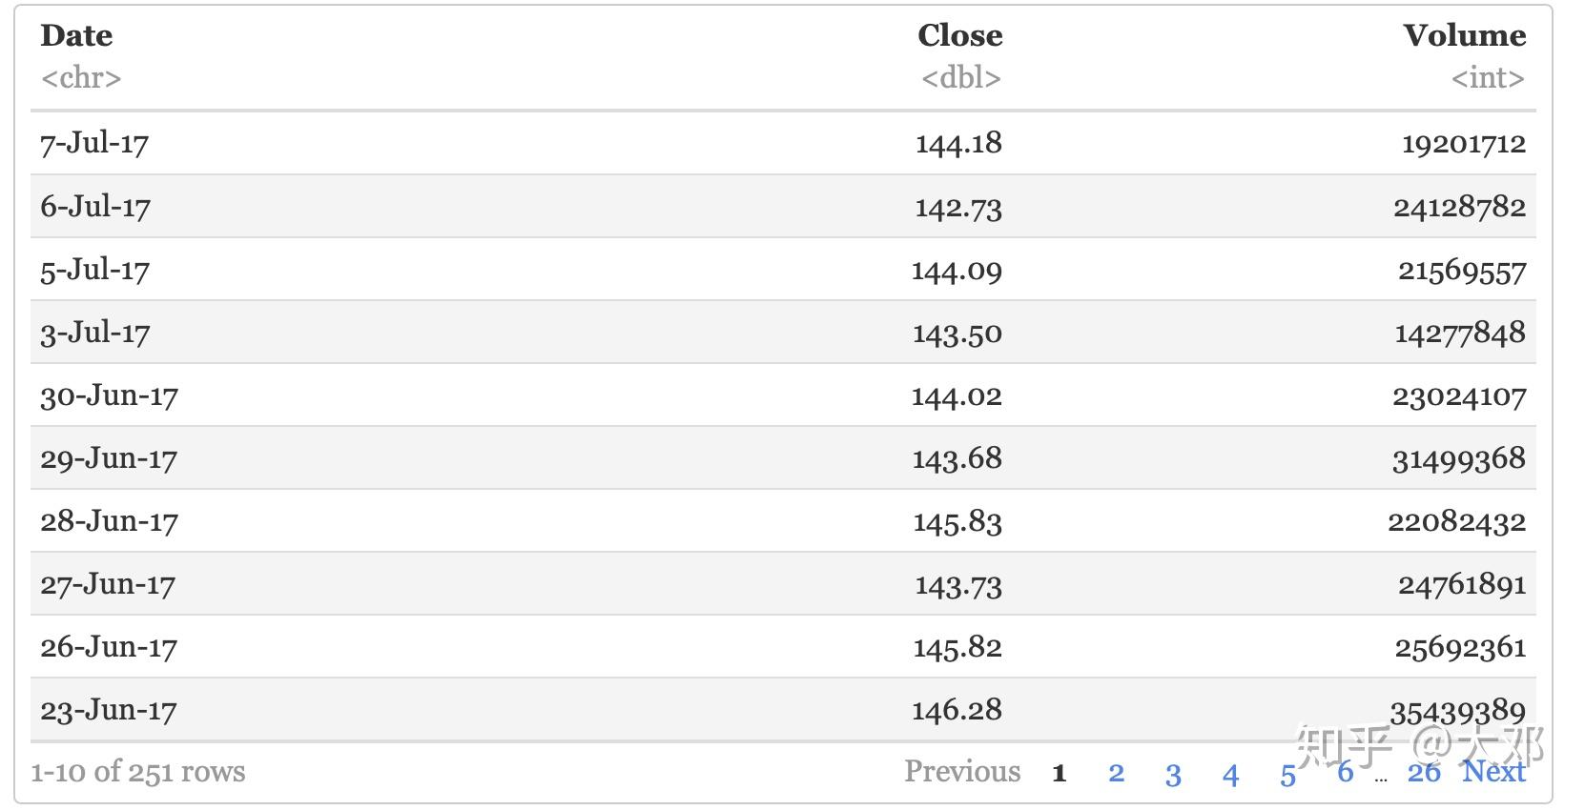Viewport: 1585px width, 810px height.
Task: Click close value 142.73
Action: 957,207
